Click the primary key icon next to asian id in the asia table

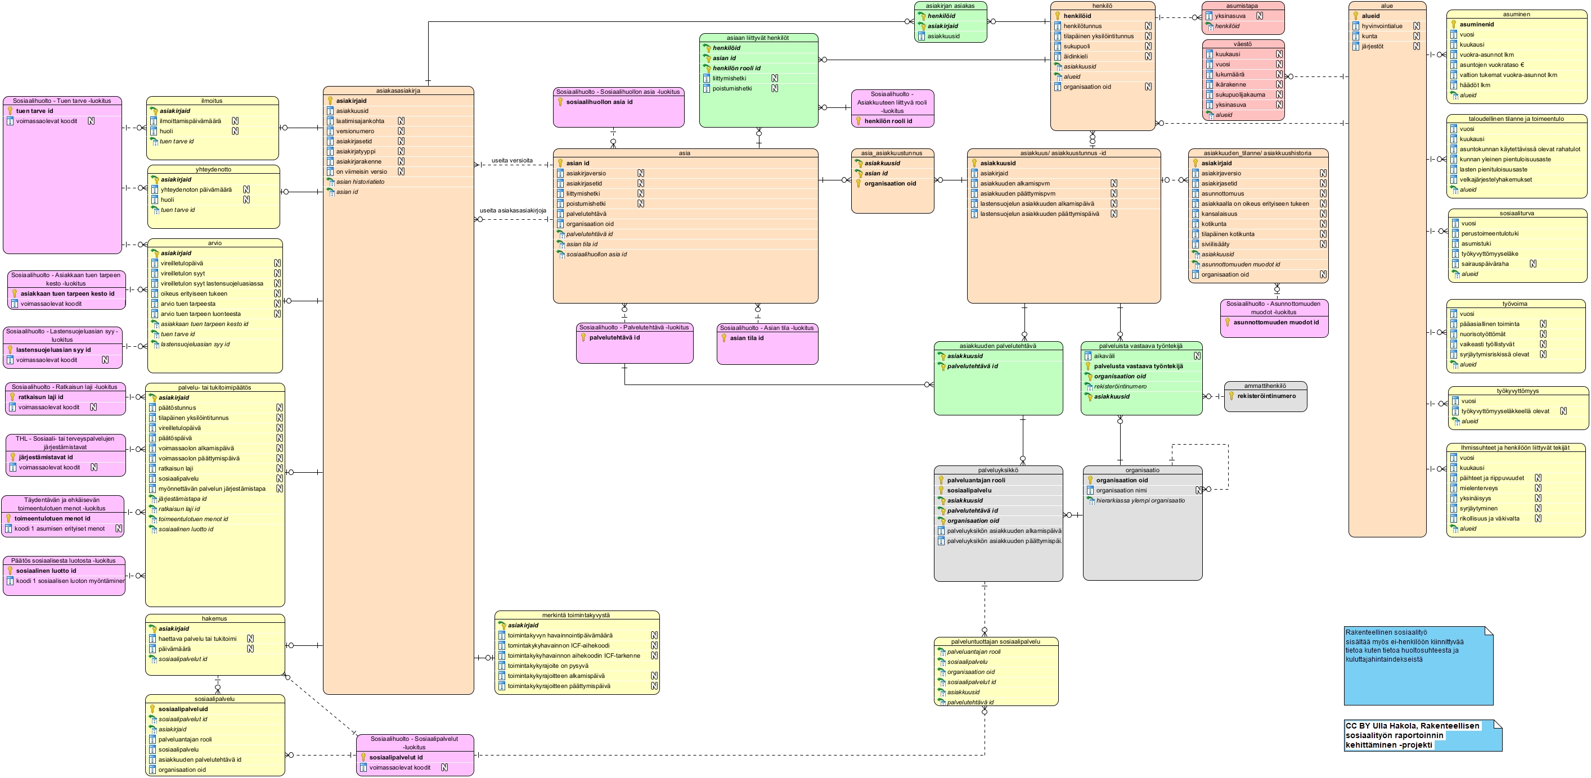coord(561,164)
